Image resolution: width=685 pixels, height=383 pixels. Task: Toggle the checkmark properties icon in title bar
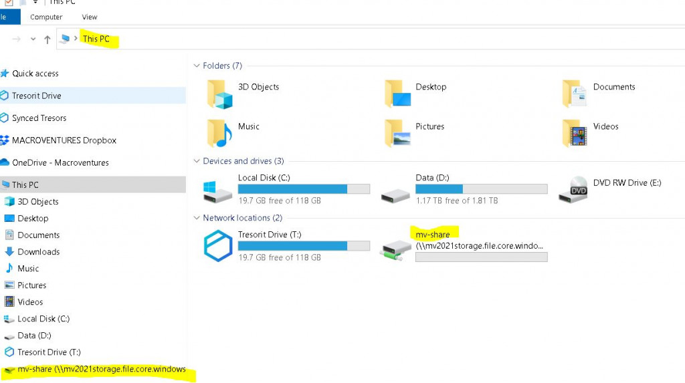point(8,2)
